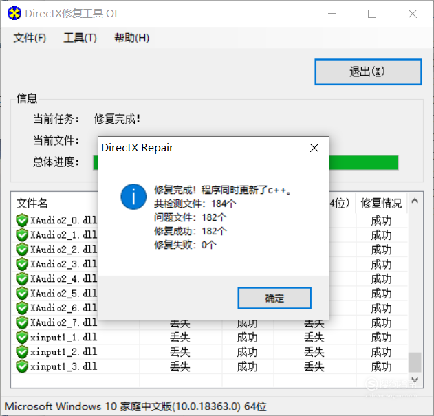Click first 丢失 cell in xinput1_1.dll row
The height and width of the screenshot is (416, 434).
tap(180, 338)
